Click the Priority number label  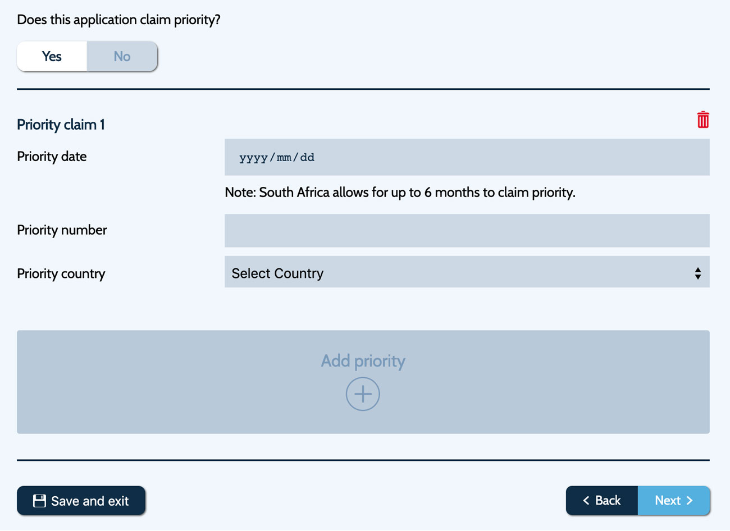click(62, 230)
